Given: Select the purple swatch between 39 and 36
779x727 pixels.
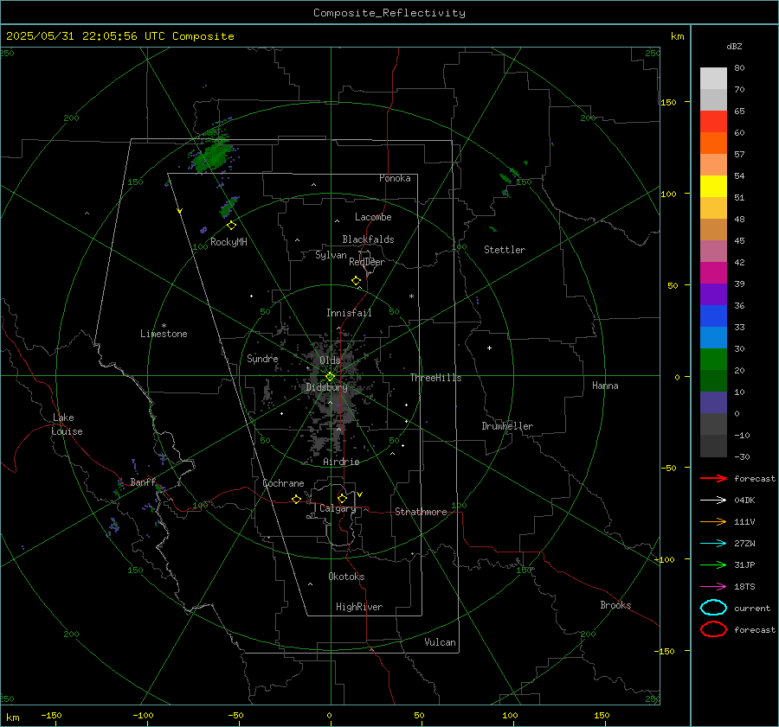Looking at the screenshot, I should pyautogui.click(x=713, y=294).
